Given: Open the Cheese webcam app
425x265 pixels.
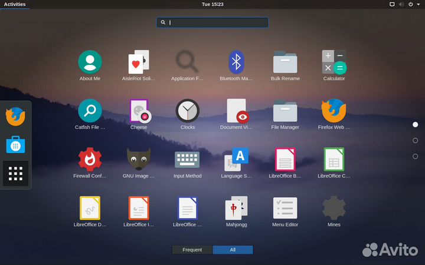Looking at the screenshot, I should [139, 114].
